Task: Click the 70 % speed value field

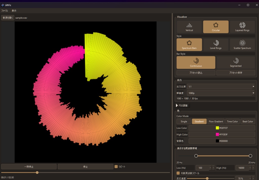Action: pyautogui.click(x=242, y=178)
